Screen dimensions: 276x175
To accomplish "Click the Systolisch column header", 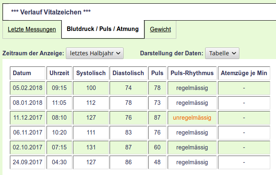I will click(91, 73).
